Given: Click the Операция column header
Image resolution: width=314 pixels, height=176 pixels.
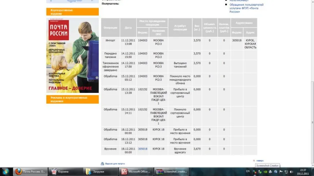Looking at the screenshot, I should 110,28.
